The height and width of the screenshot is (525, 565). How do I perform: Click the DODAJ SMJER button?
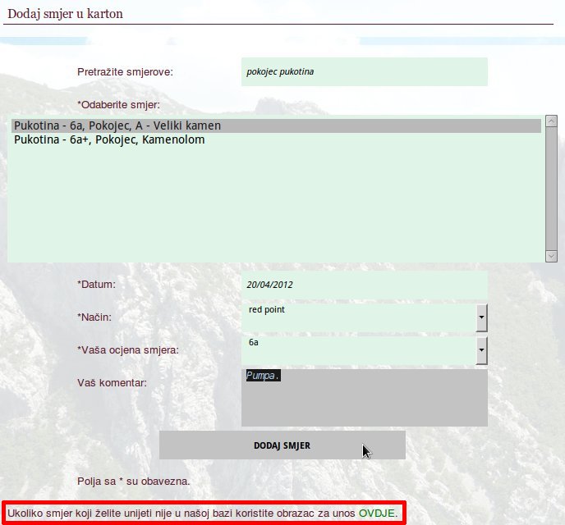click(282, 445)
